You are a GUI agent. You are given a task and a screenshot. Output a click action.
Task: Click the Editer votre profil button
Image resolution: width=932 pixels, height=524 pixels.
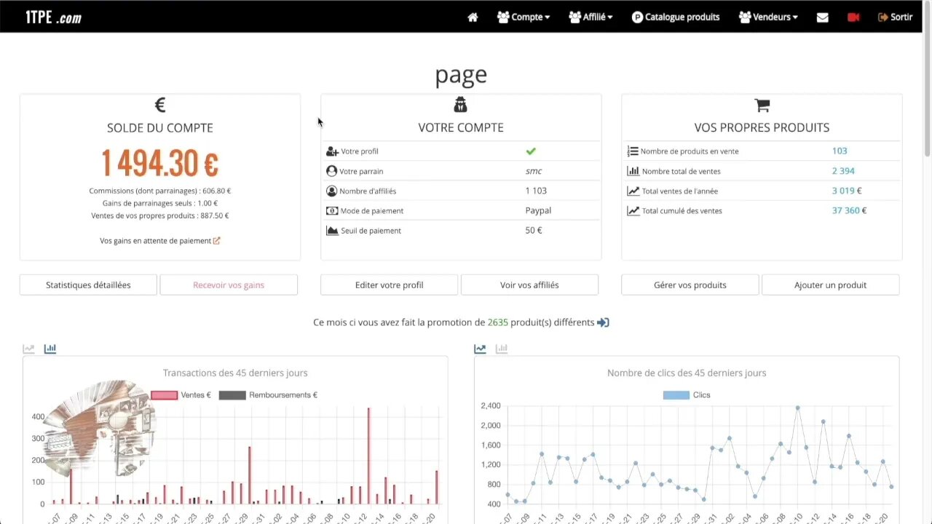[389, 285]
